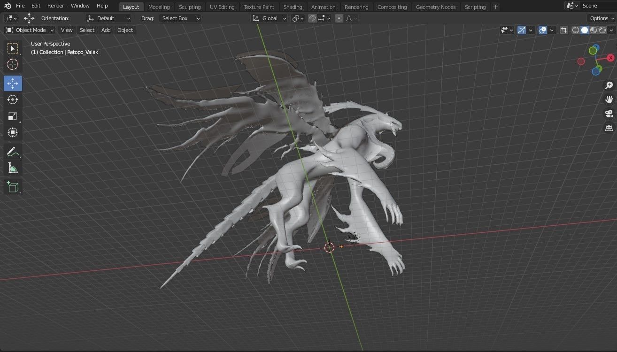Open the Help menu
The height and width of the screenshot is (352, 617).
[102, 6]
